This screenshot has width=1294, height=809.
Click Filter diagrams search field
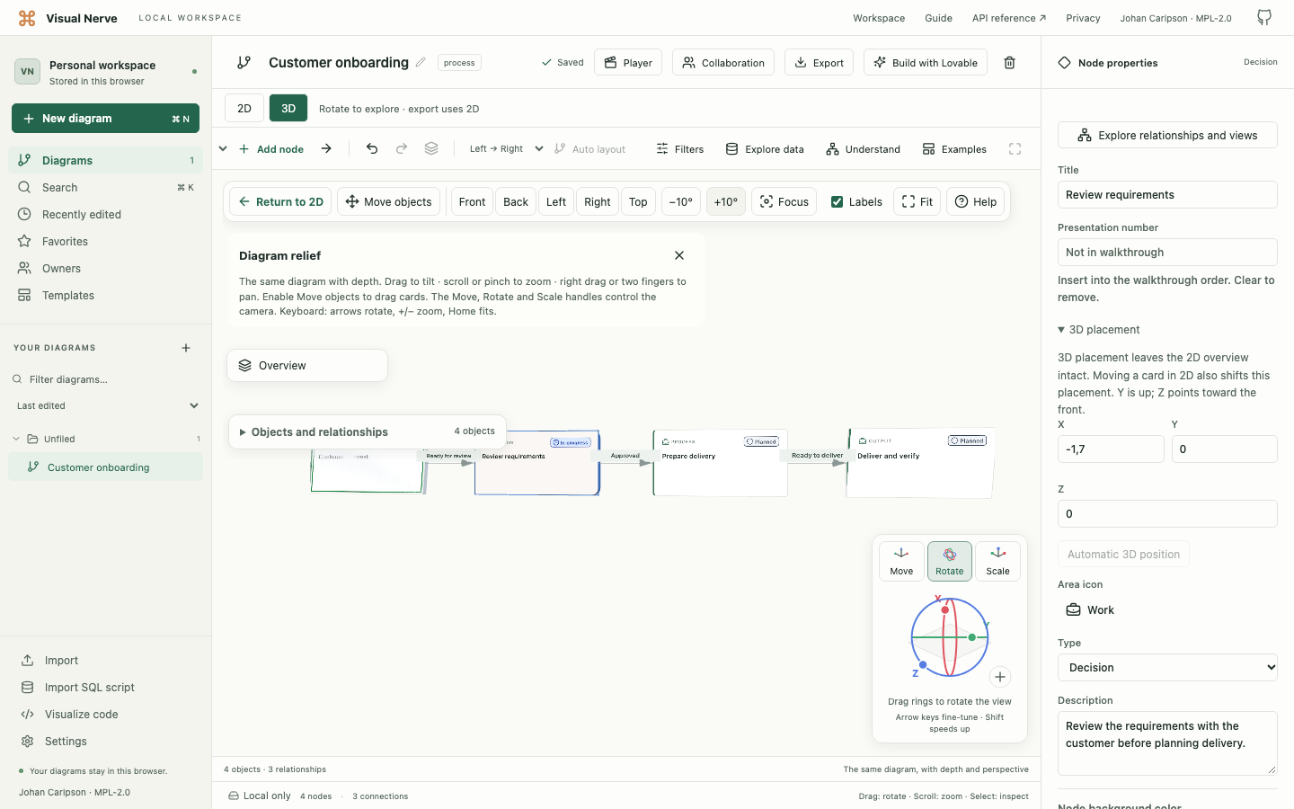click(x=105, y=379)
